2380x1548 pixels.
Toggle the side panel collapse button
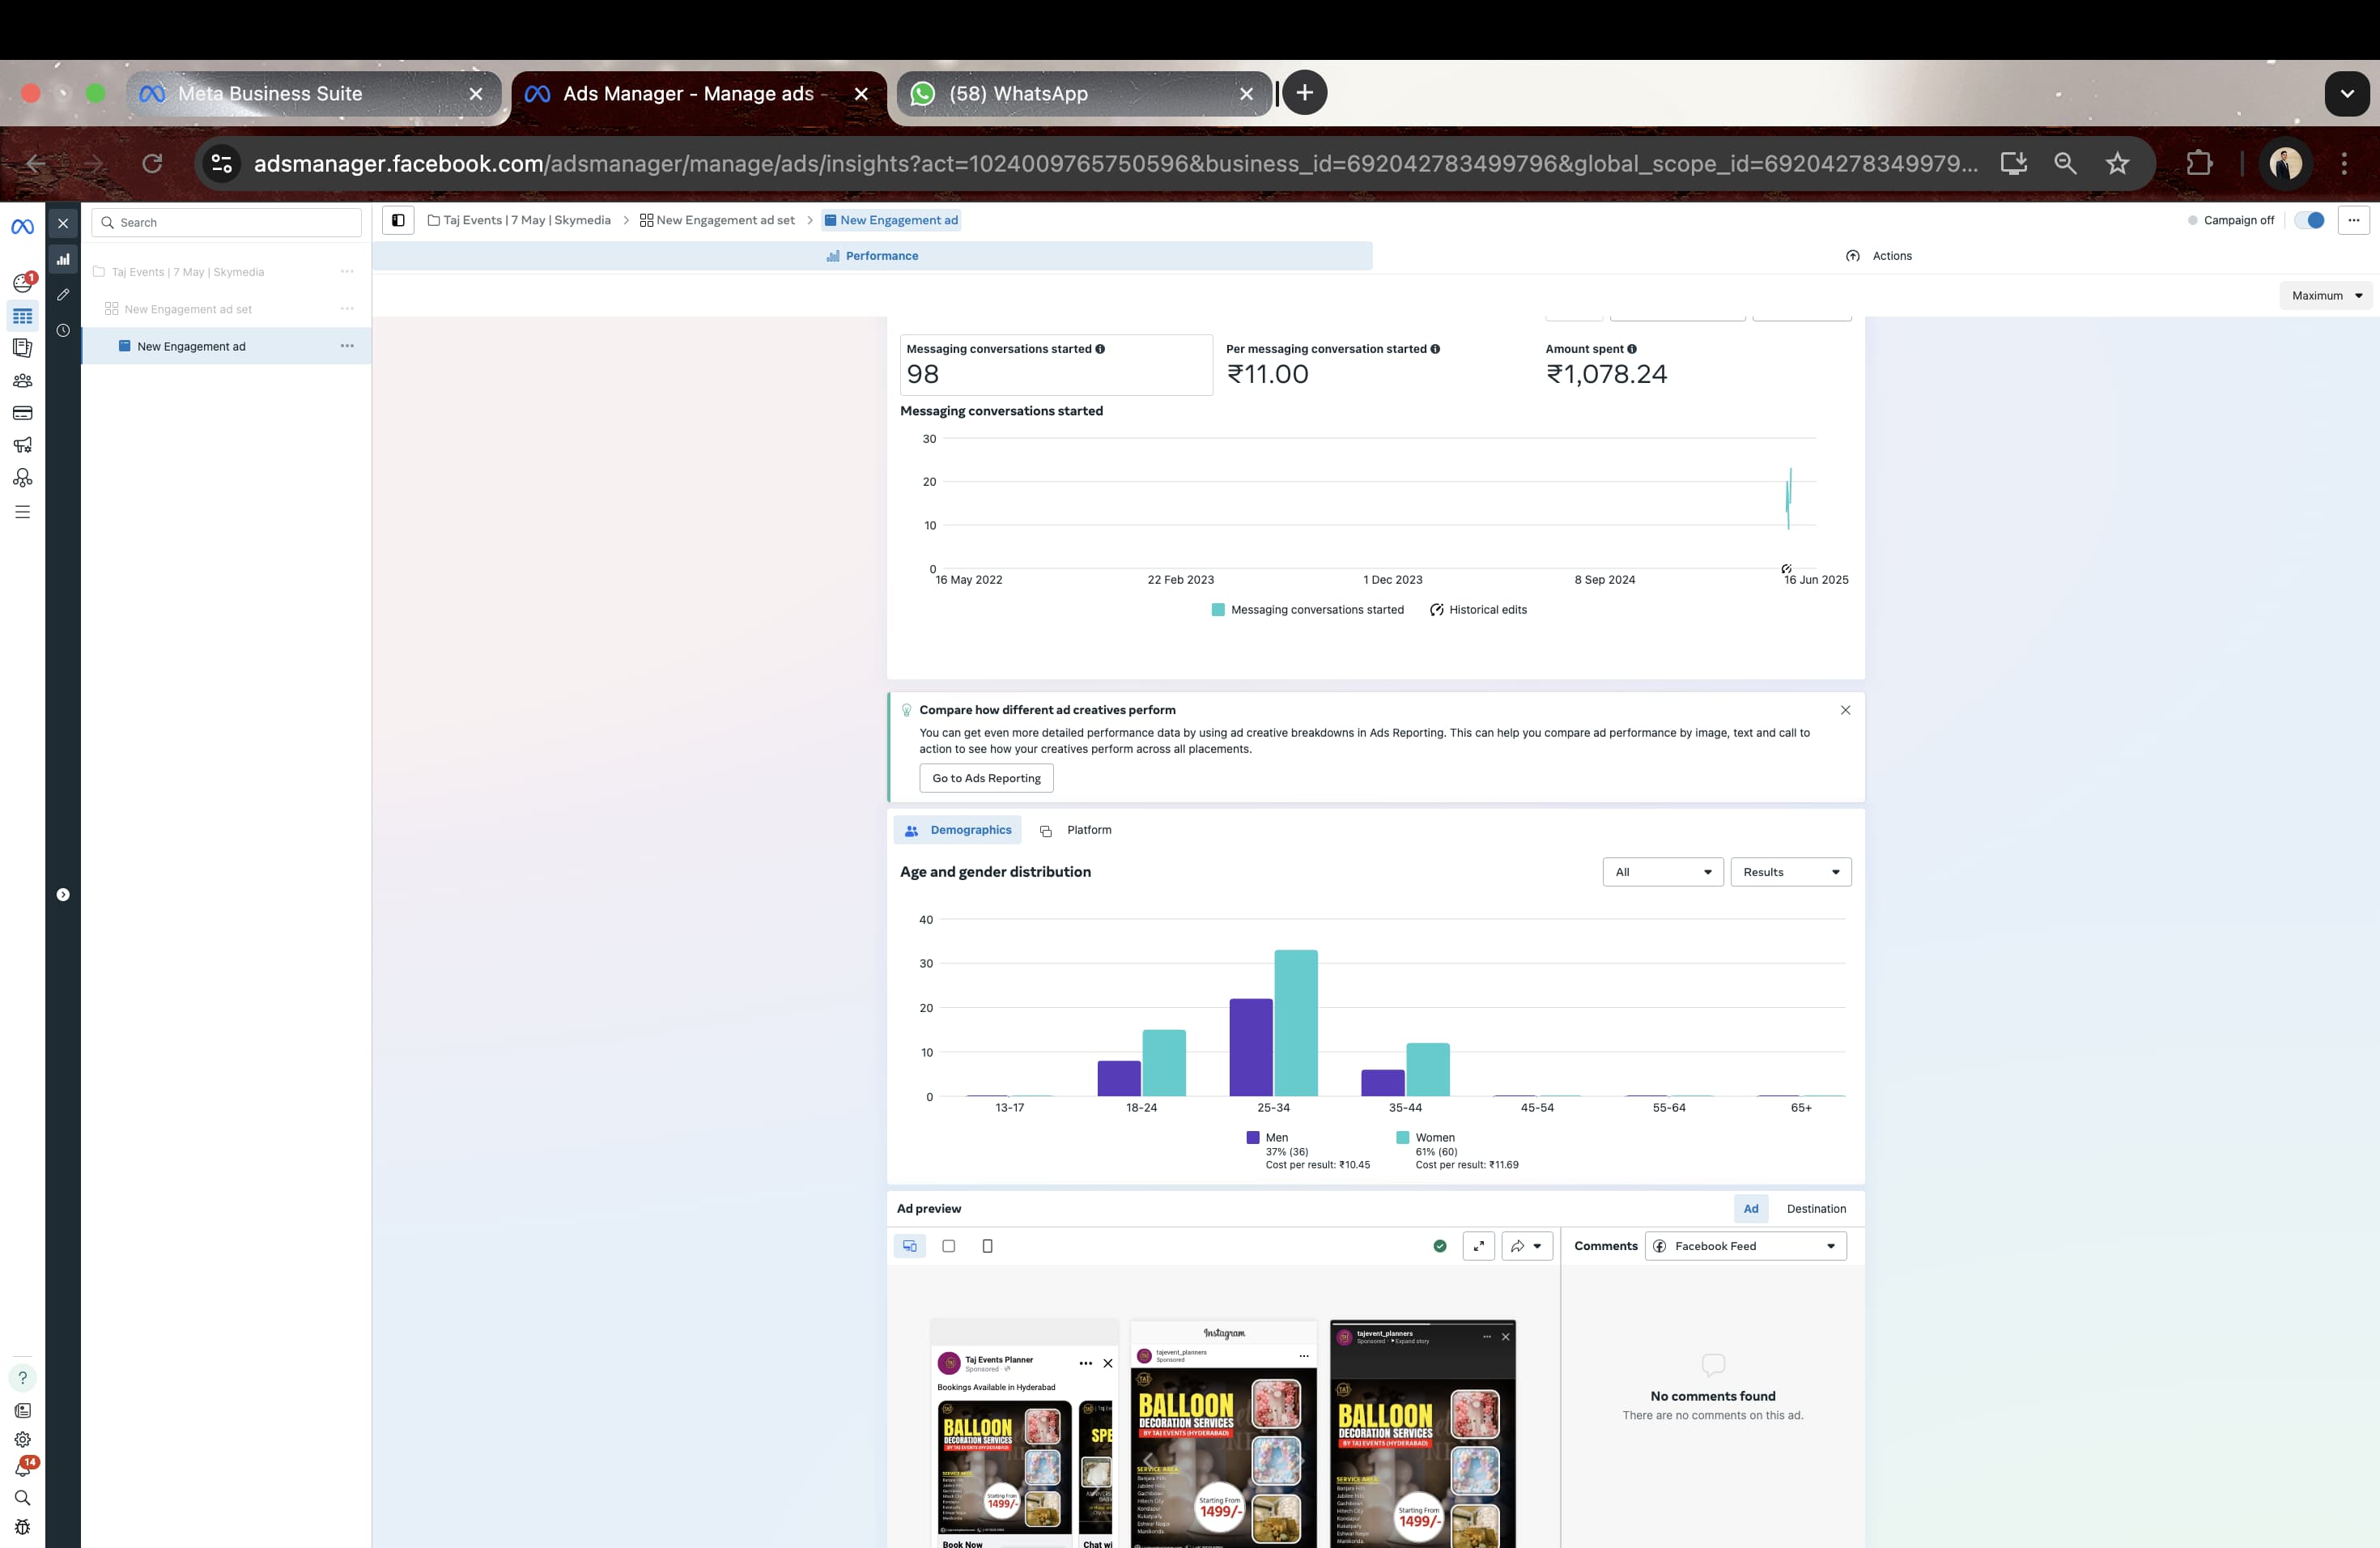pyautogui.click(x=398, y=220)
